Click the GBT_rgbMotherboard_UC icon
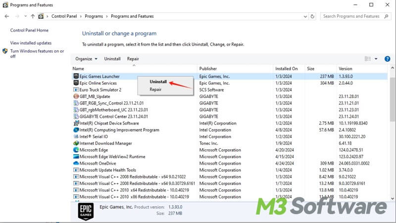This screenshot has width=396, height=223. coord(76,110)
